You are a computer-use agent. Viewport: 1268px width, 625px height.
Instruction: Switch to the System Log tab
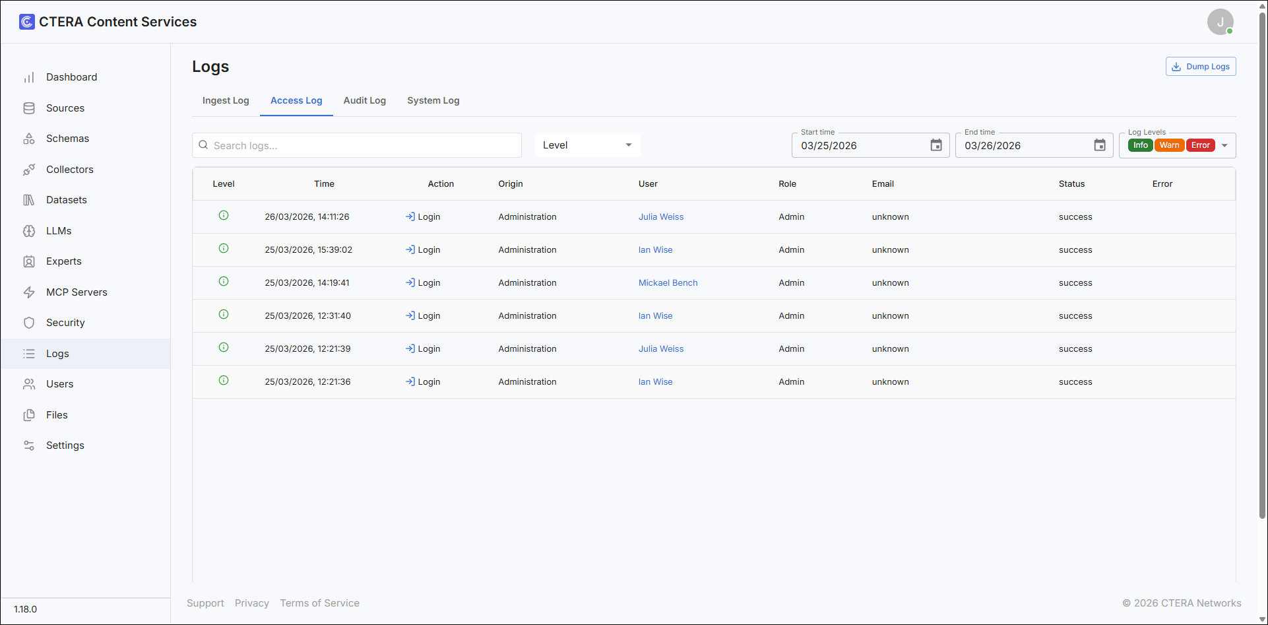[433, 100]
